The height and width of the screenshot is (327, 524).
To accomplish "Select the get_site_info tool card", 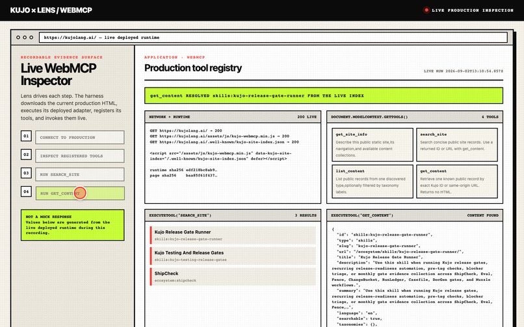I will [x=373, y=145].
